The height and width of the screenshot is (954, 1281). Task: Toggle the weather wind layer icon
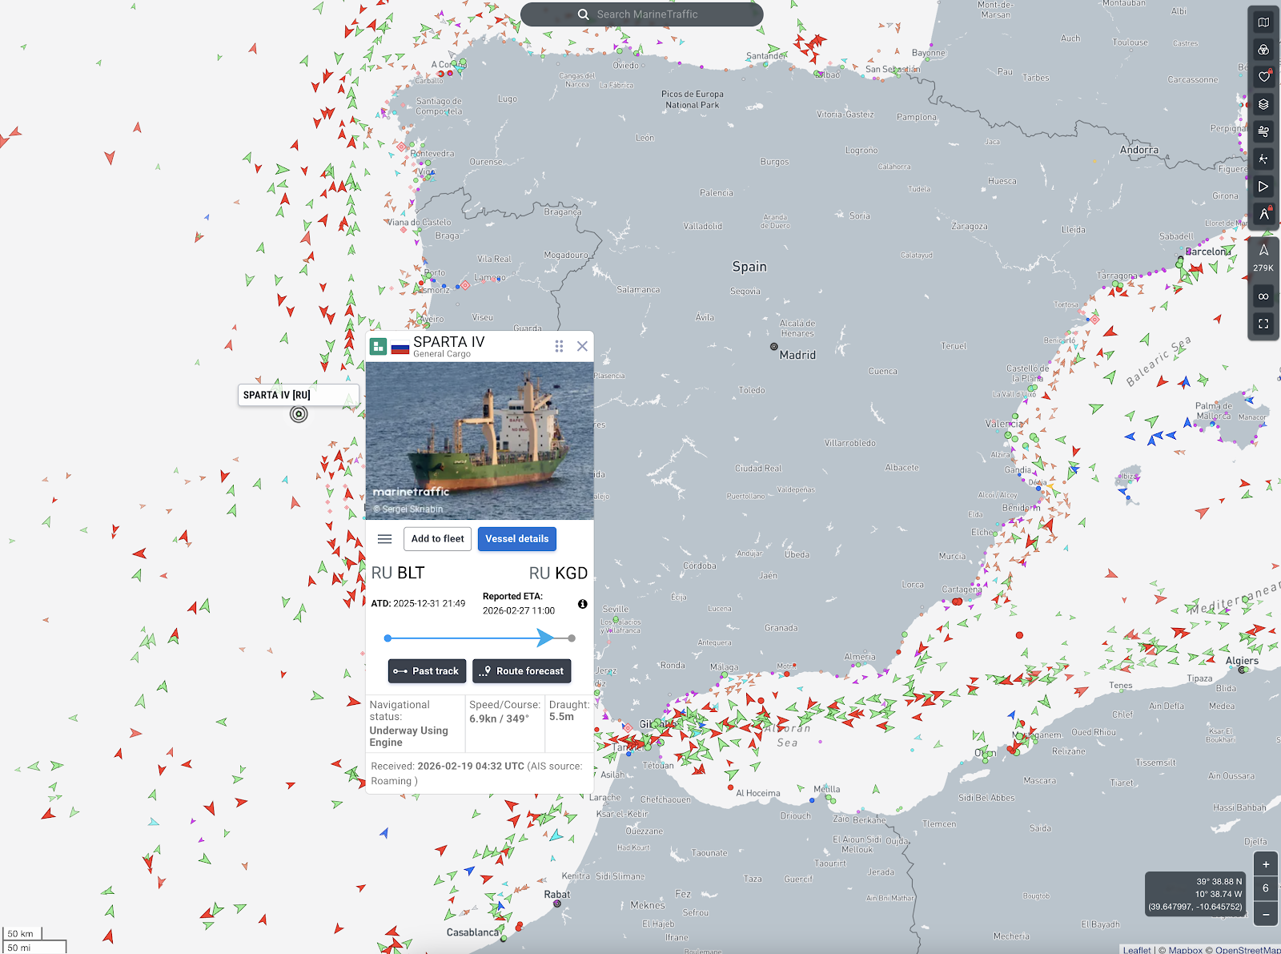[1263, 131]
